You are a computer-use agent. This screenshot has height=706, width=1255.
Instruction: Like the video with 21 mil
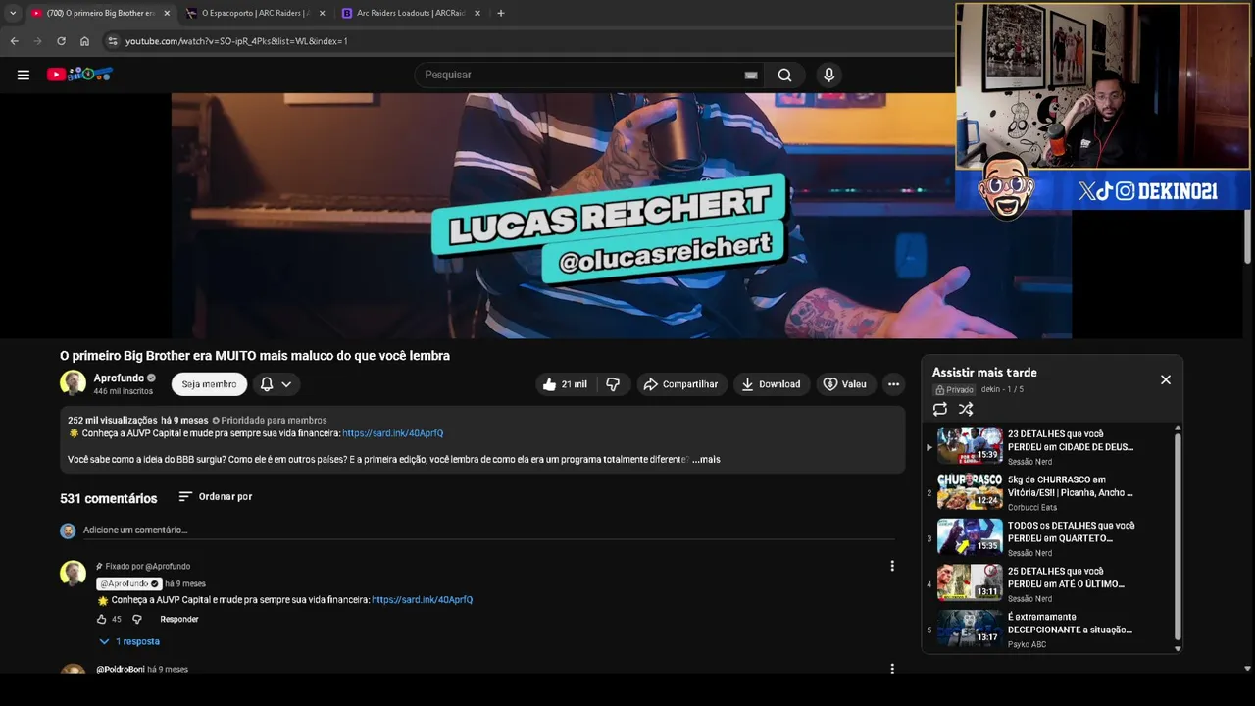[565, 384]
